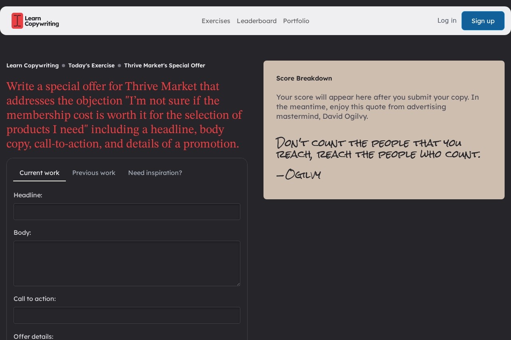Click inside the Body text area
Viewport: 511px width, 340px height.
tap(127, 263)
